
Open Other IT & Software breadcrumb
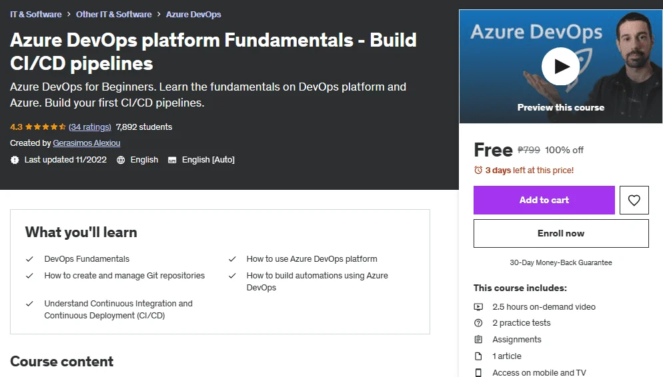[114, 15]
